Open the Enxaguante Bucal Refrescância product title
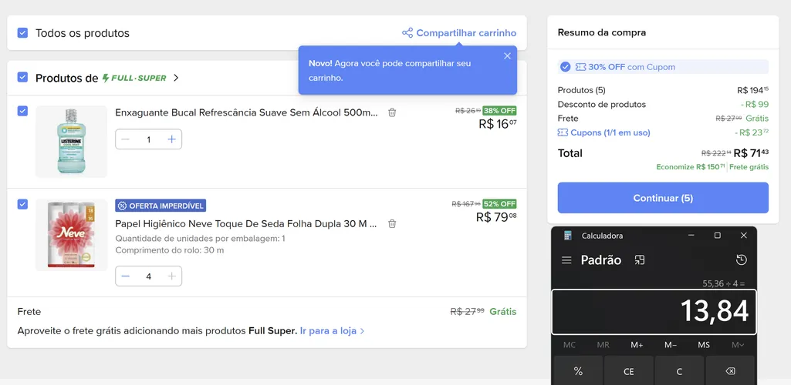791x385 pixels. tap(246, 112)
